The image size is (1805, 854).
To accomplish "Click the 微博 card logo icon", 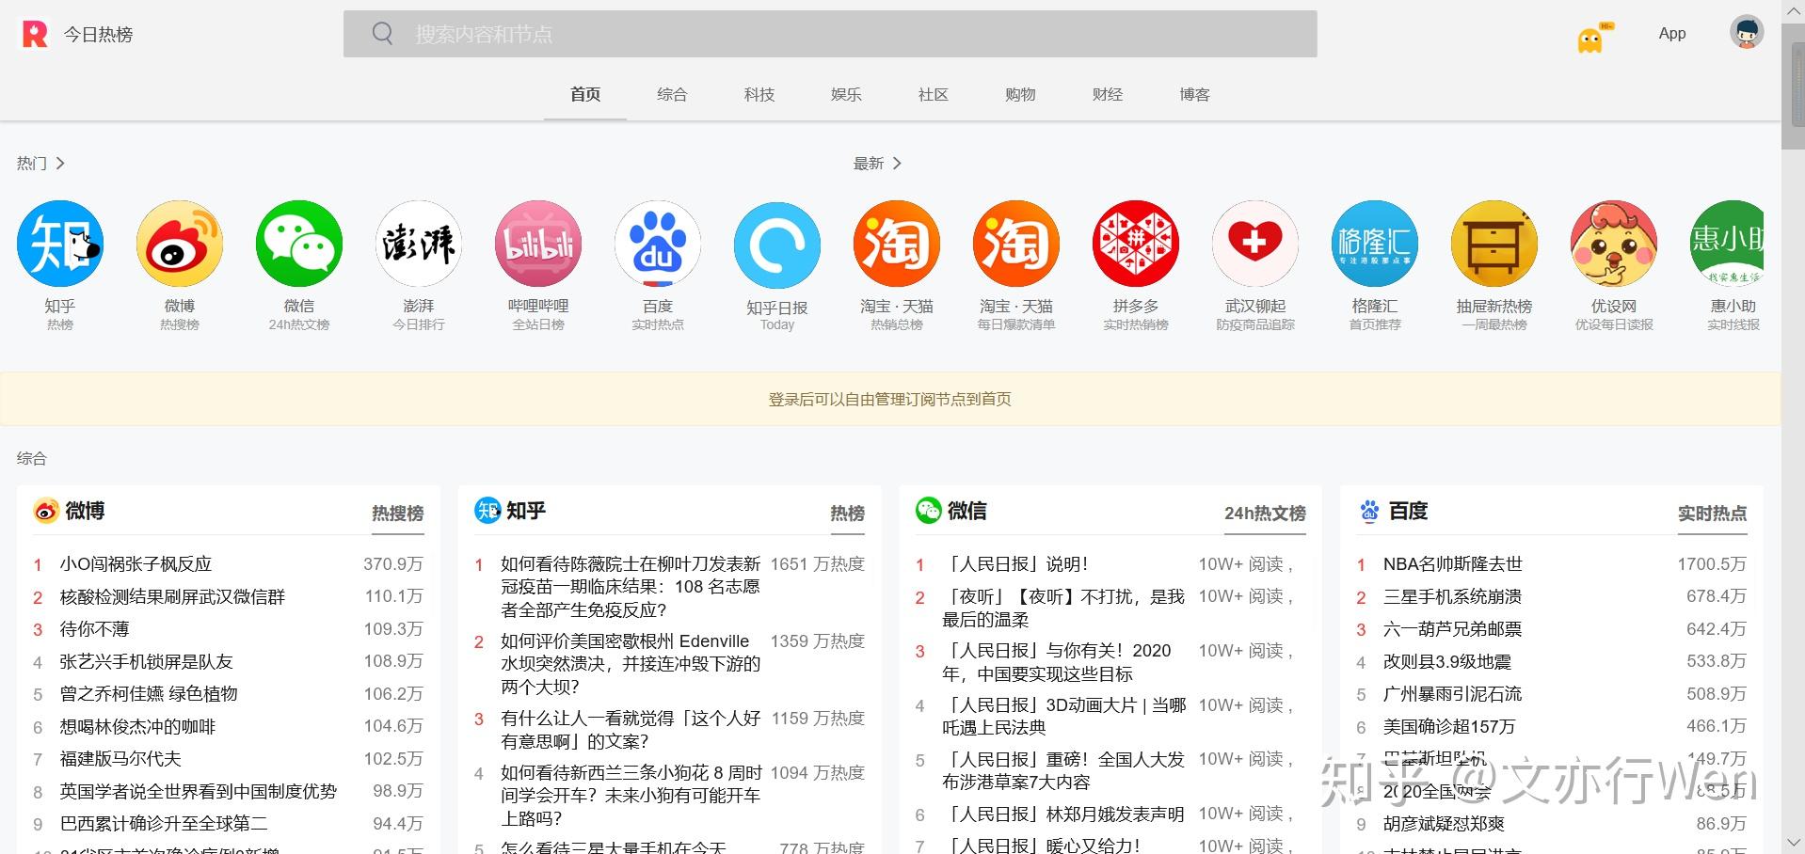I will pyautogui.click(x=46, y=511).
